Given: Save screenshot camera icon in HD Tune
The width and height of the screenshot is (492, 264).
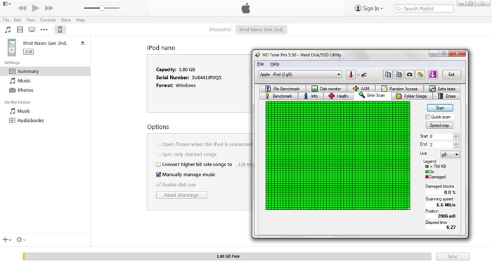Looking at the screenshot, I should tap(410, 75).
